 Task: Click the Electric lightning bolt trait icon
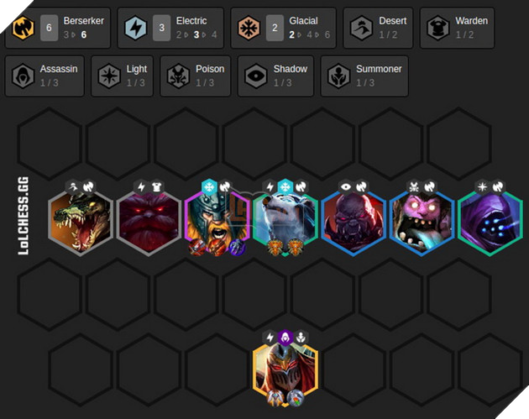tap(136, 28)
